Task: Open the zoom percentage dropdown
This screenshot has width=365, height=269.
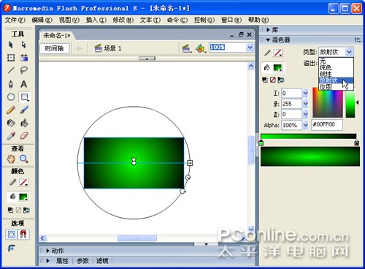Action: click(250, 48)
